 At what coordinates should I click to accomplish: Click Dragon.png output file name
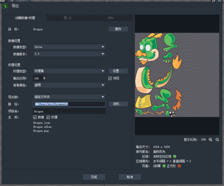pos(41,131)
